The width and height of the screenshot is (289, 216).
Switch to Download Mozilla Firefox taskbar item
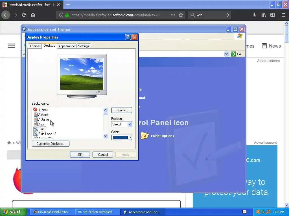[x=52, y=212]
